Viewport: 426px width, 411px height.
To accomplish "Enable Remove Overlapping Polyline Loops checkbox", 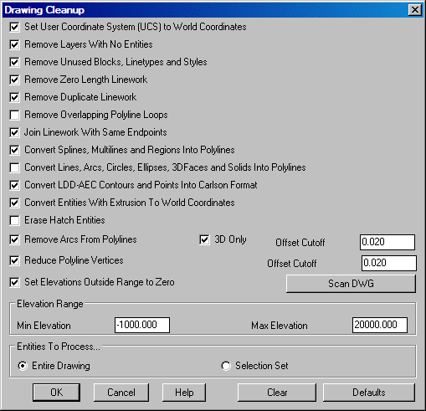I will 14,115.
